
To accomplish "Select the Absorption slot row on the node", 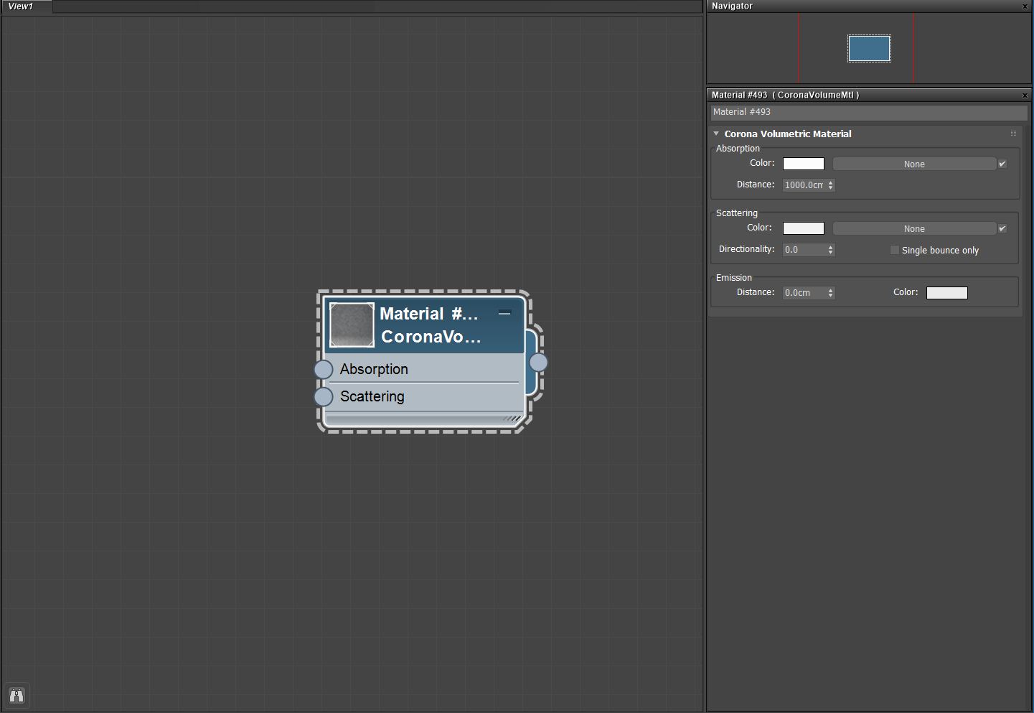I will coord(423,369).
